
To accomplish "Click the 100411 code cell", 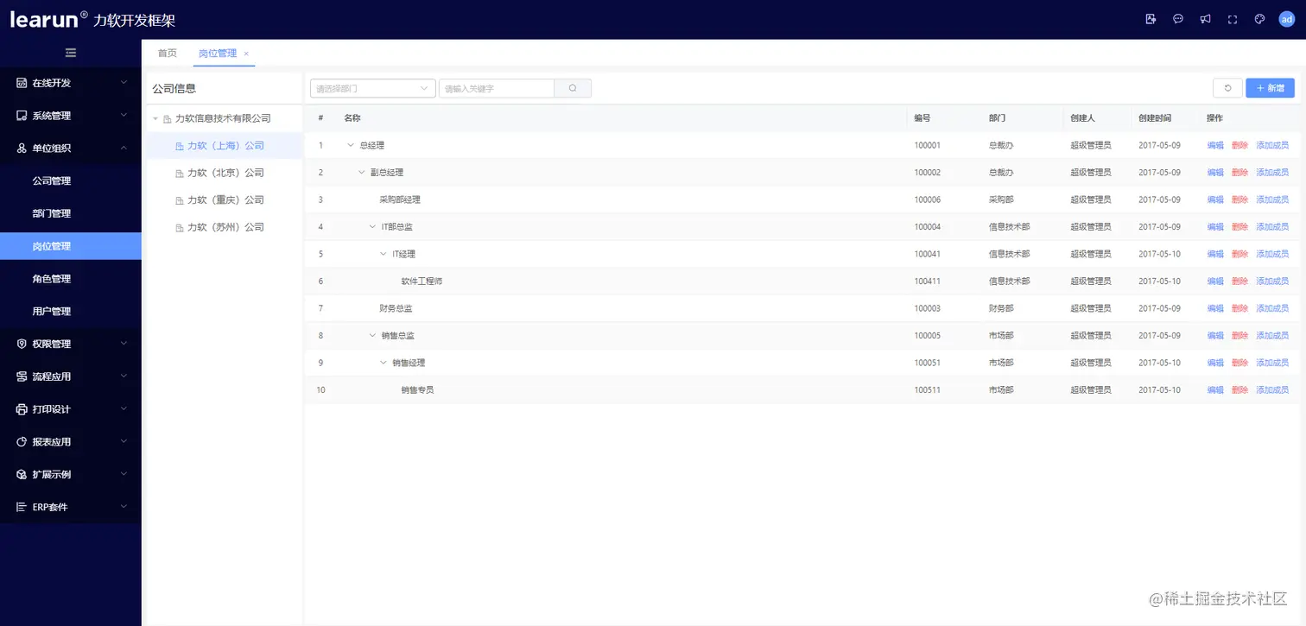I will click(928, 281).
